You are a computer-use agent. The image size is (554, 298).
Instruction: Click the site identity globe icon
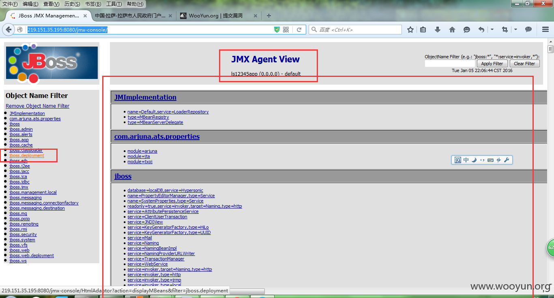tap(20, 30)
